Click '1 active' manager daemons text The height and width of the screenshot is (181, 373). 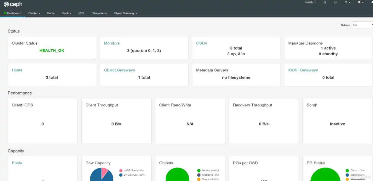tap(328, 48)
